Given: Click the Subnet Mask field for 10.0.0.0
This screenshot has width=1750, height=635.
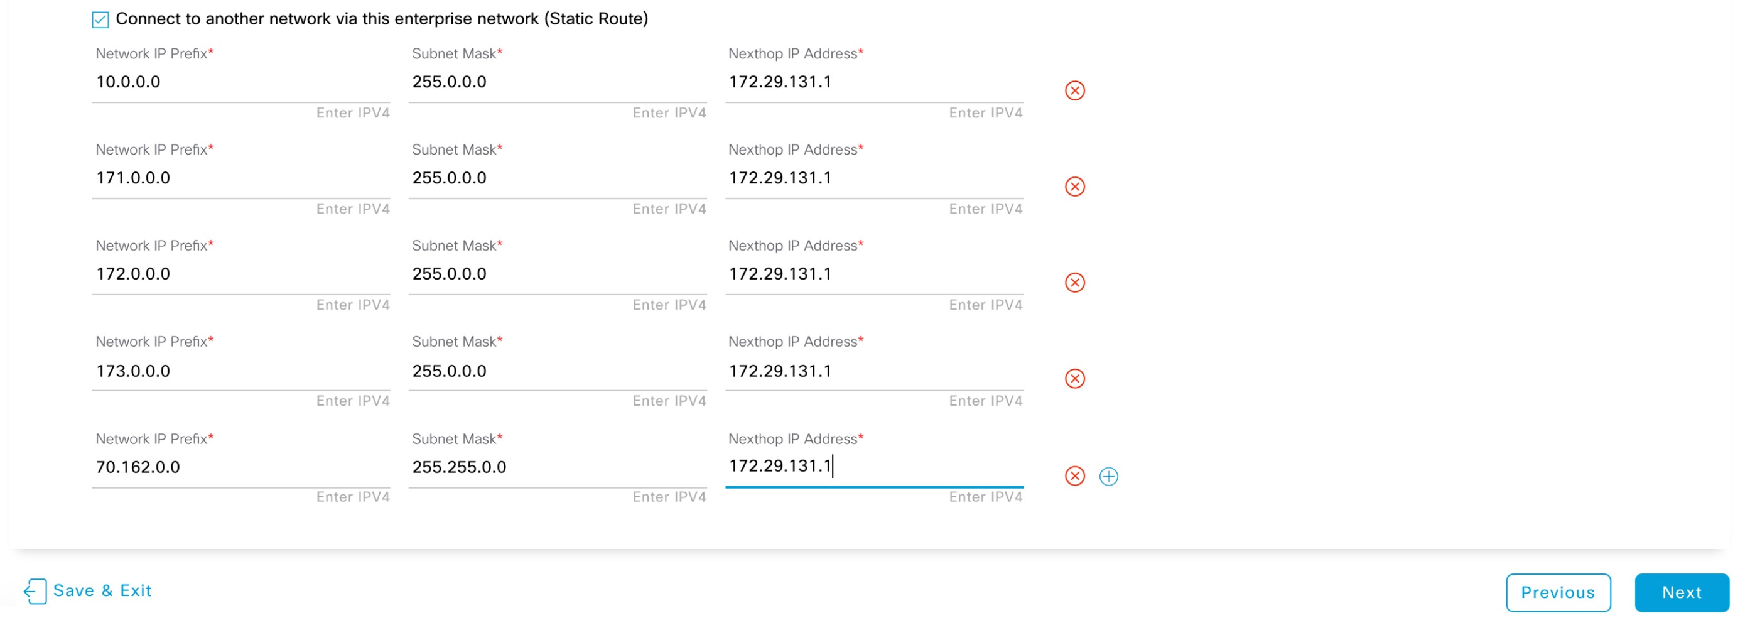Looking at the screenshot, I should tap(557, 82).
